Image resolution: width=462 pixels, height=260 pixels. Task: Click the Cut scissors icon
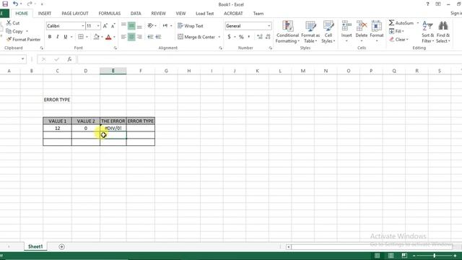(9, 22)
